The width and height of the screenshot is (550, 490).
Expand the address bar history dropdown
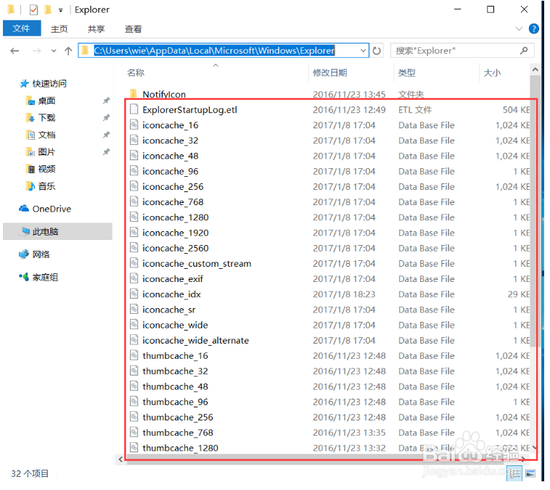click(x=364, y=51)
